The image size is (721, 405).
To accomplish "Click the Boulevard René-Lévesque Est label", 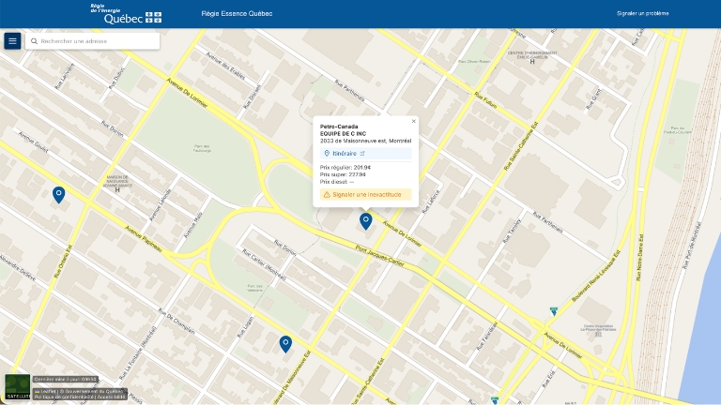I will tap(596, 276).
